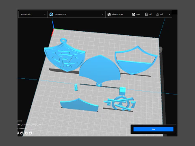Click the build plate adhesion icon
The image size is (195, 146).
coord(158,14)
